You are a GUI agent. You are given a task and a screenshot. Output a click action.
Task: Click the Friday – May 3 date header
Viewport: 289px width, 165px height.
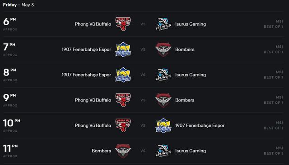click(19, 5)
